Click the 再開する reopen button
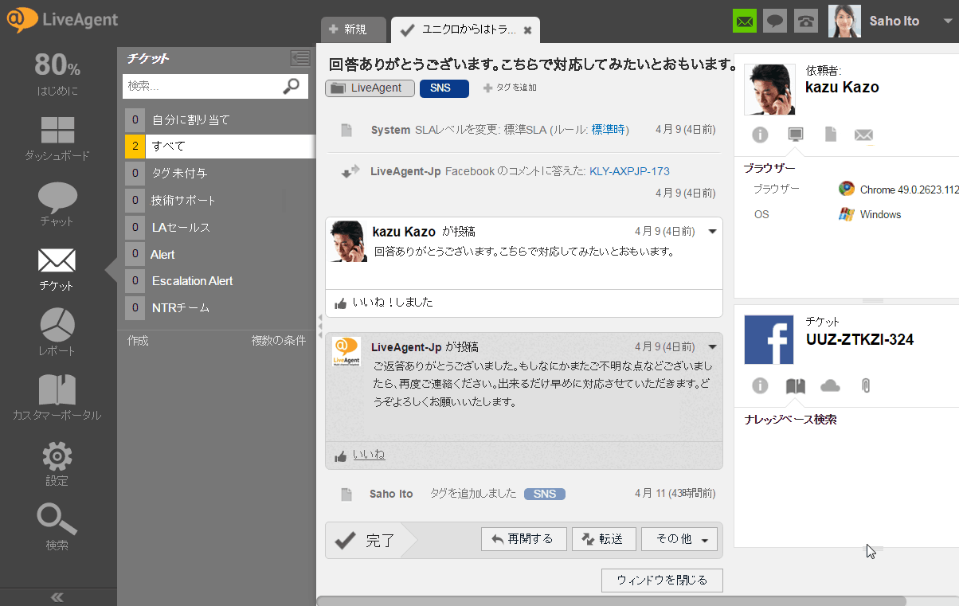 [x=523, y=539]
